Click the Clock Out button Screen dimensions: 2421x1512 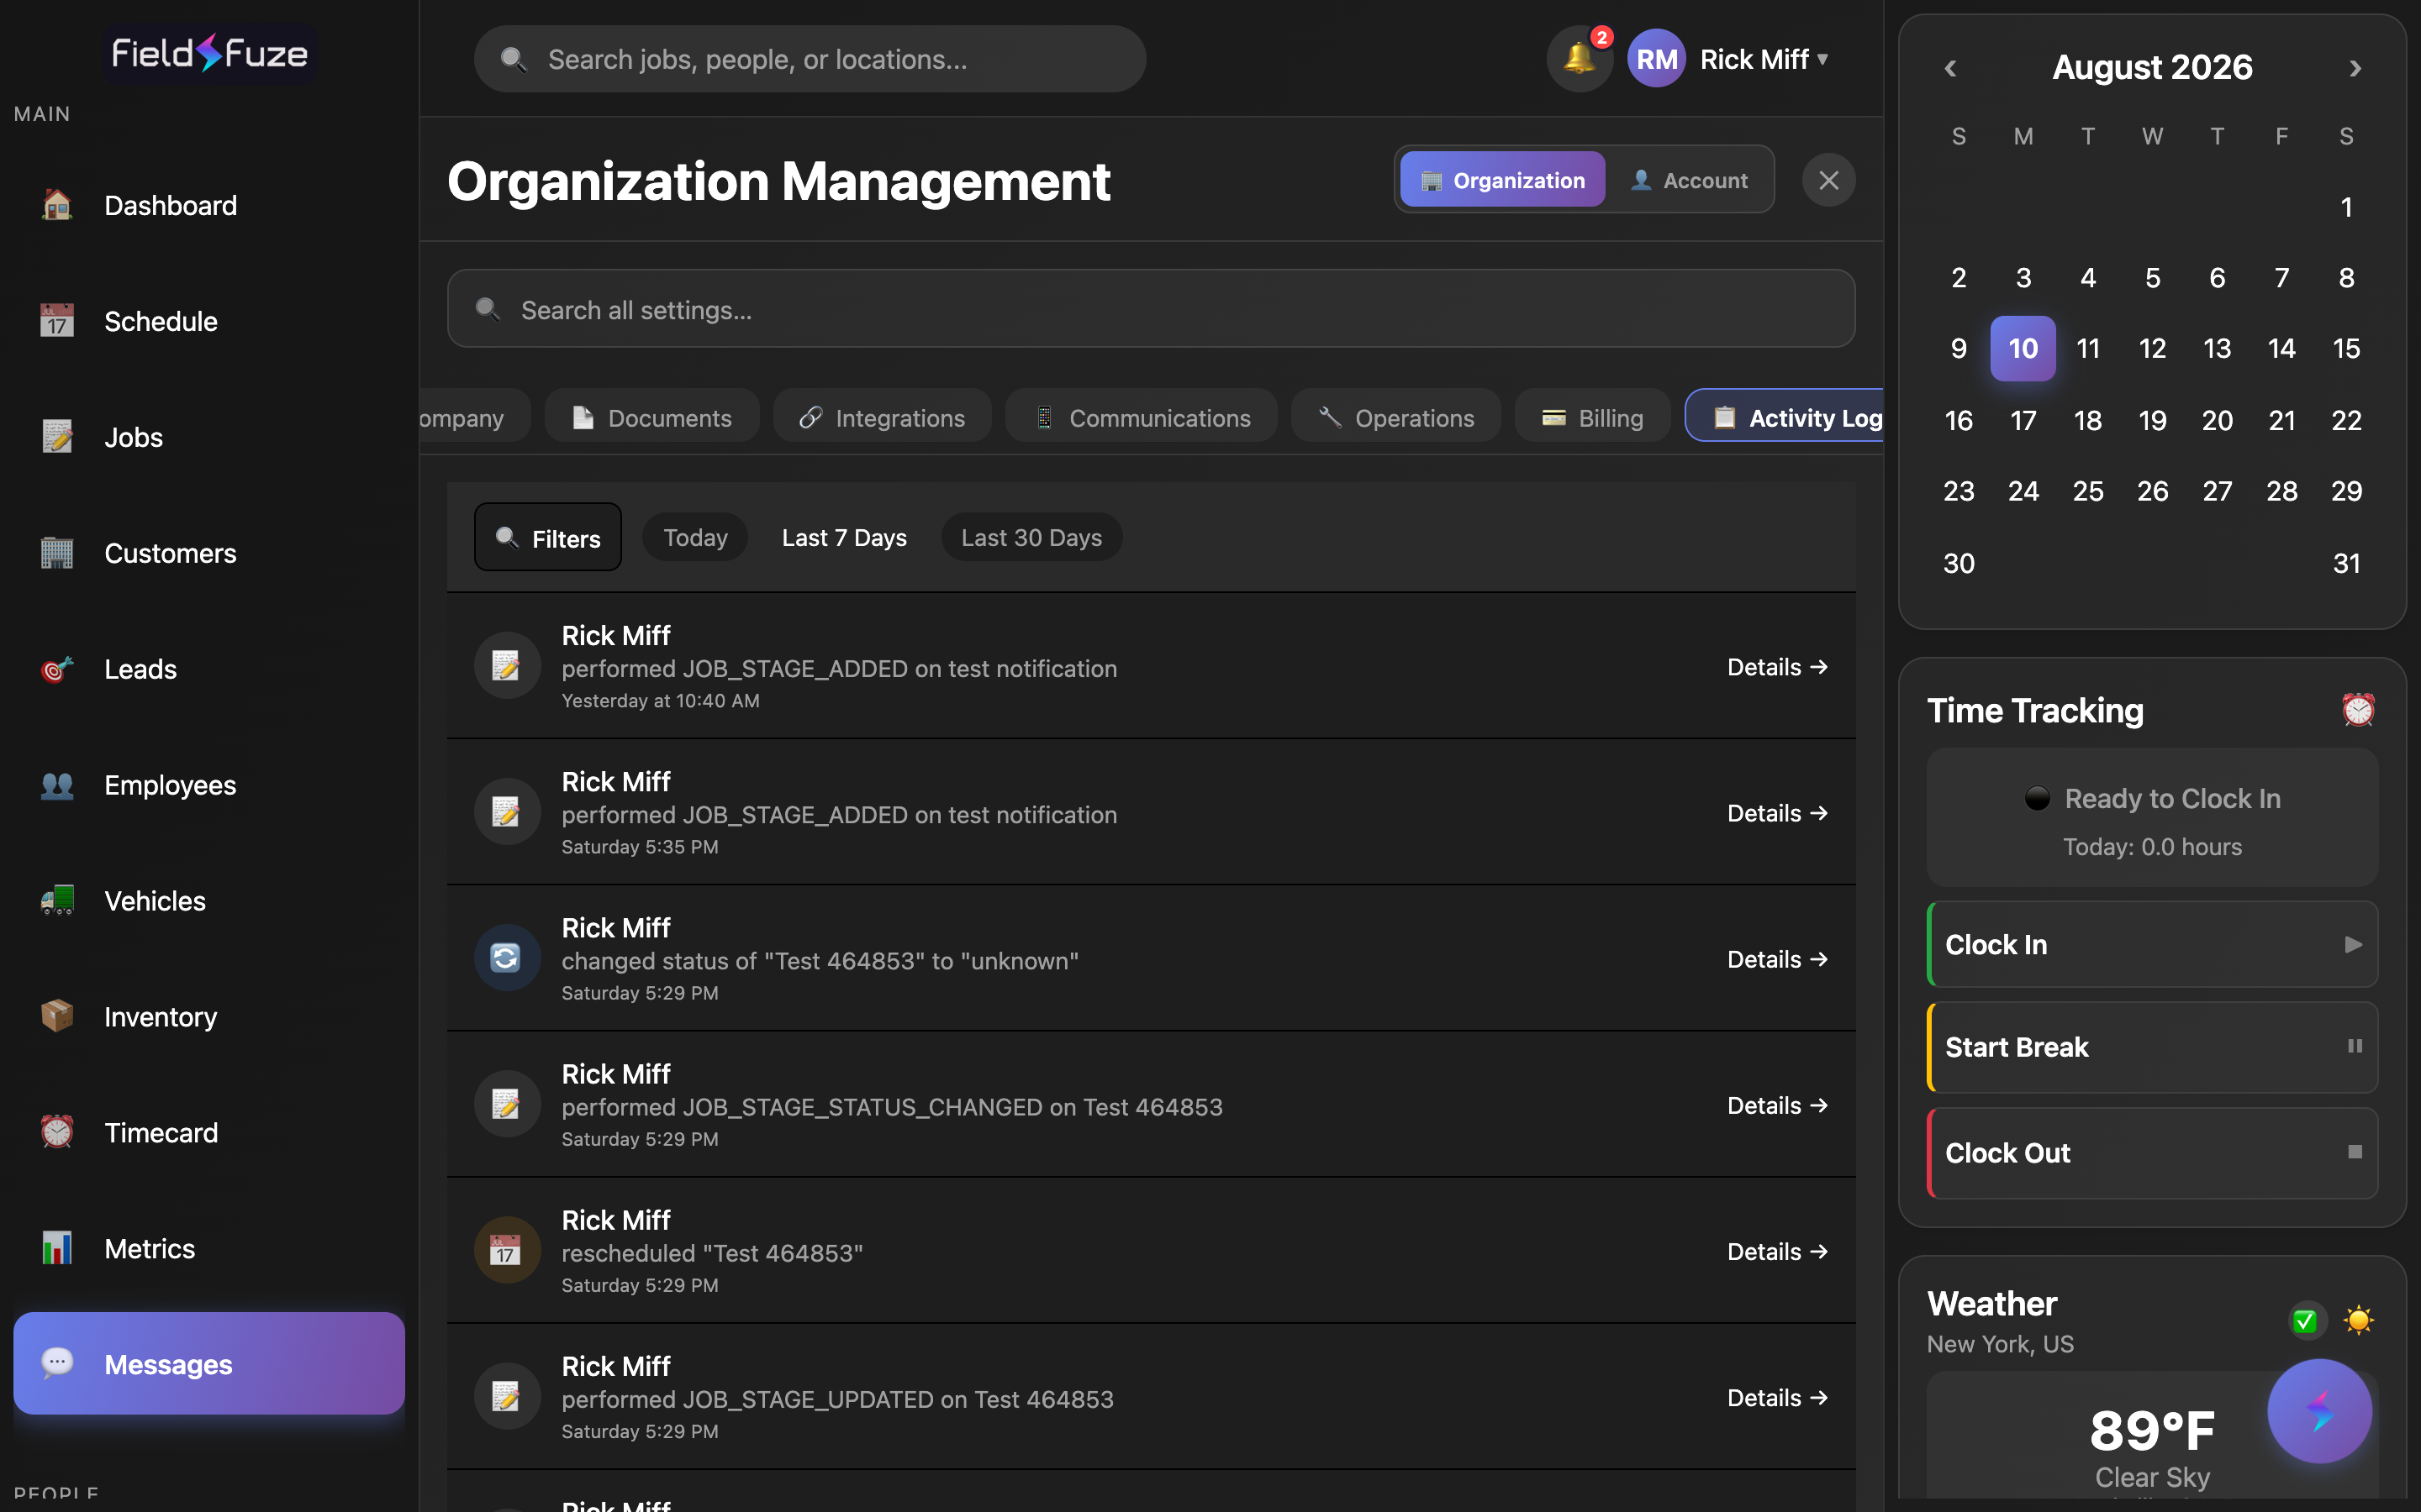point(2153,1152)
